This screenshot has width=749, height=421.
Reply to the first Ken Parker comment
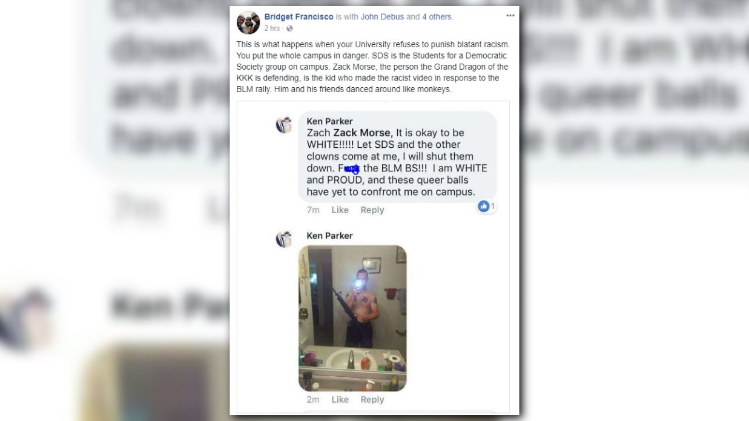point(372,210)
